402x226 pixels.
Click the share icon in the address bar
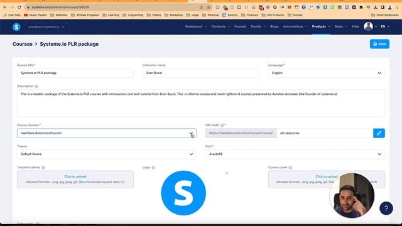(201, 7)
